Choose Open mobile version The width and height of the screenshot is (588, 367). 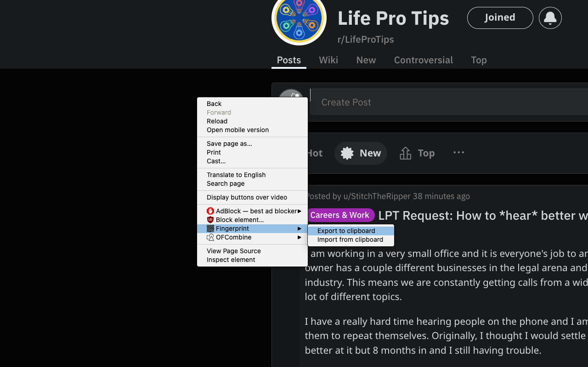(252, 130)
